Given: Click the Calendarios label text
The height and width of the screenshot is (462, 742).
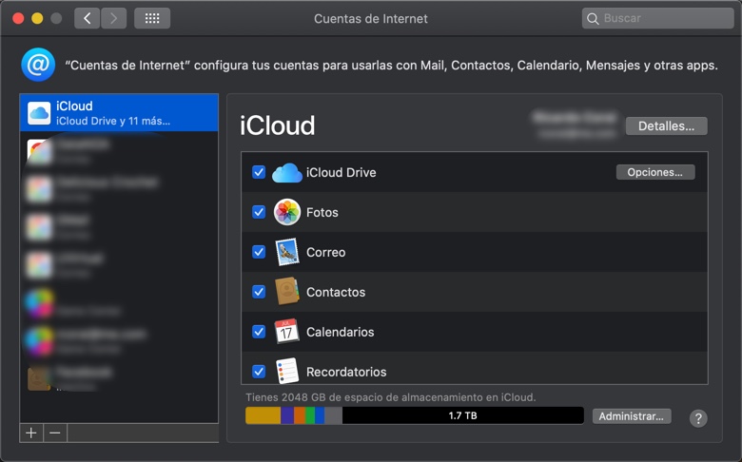Looking at the screenshot, I should (x=340, y=332).
